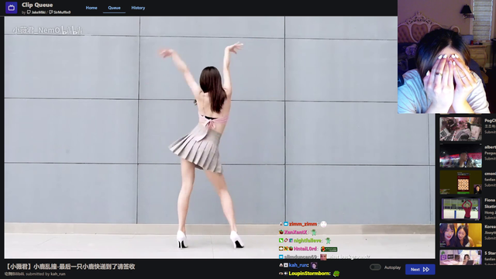This screenshot has width=496, height=279.
Task: Switch to the History tab
Action: (x=138, y=8)
